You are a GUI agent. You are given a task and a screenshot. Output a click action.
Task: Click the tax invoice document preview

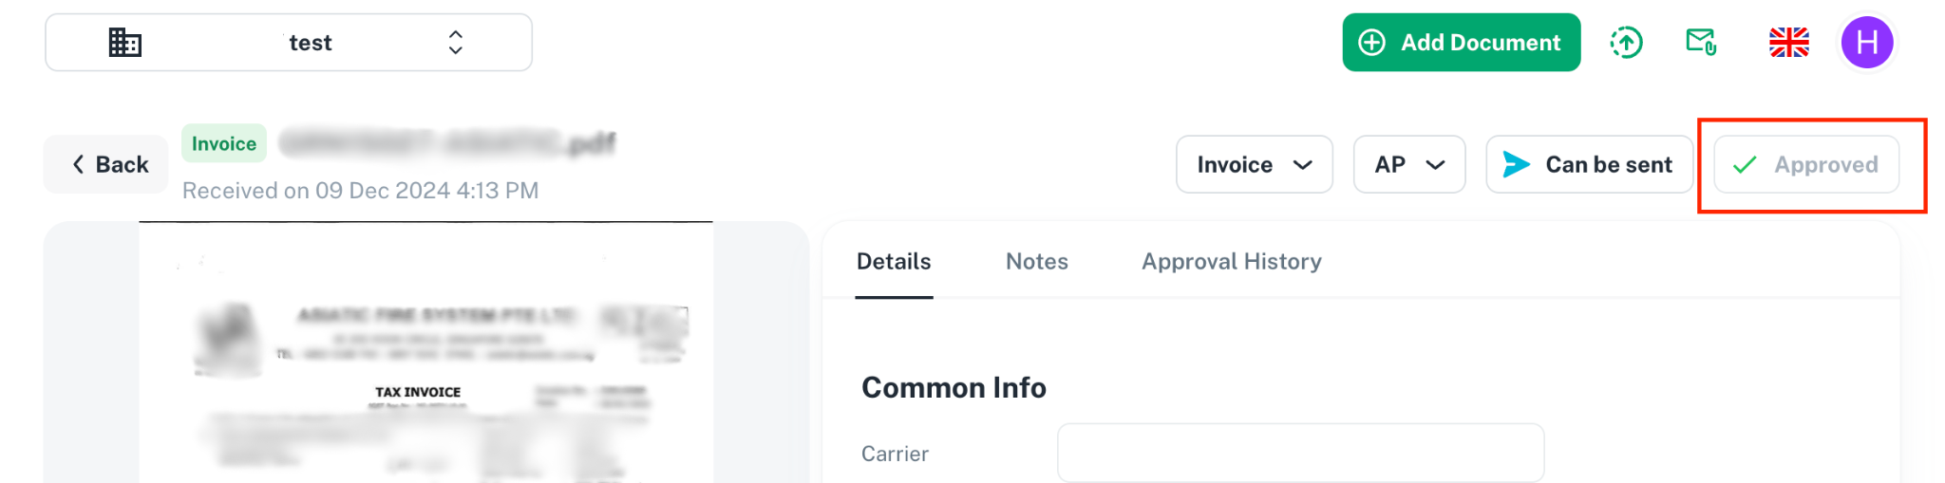[x=425, y=380]
